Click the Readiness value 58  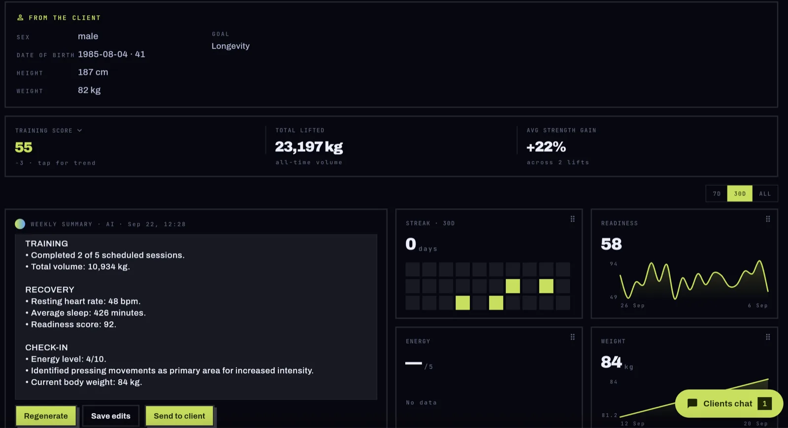tap(611, 244)
